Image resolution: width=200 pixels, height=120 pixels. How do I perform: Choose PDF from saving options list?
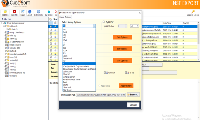coord(79,61)
